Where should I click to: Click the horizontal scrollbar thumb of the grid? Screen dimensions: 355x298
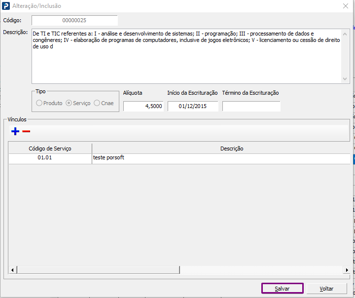click(x=98, y=270)
